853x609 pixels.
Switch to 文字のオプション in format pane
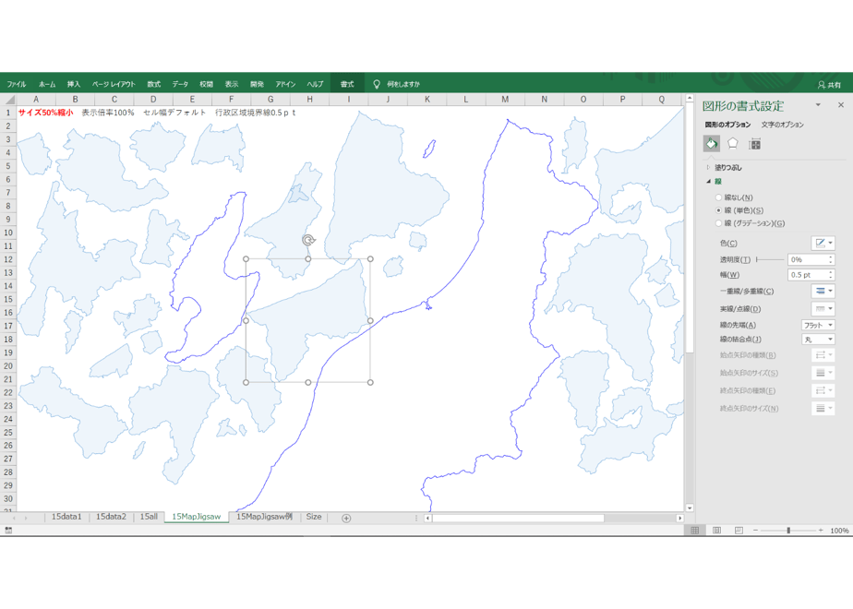(782, 125)
